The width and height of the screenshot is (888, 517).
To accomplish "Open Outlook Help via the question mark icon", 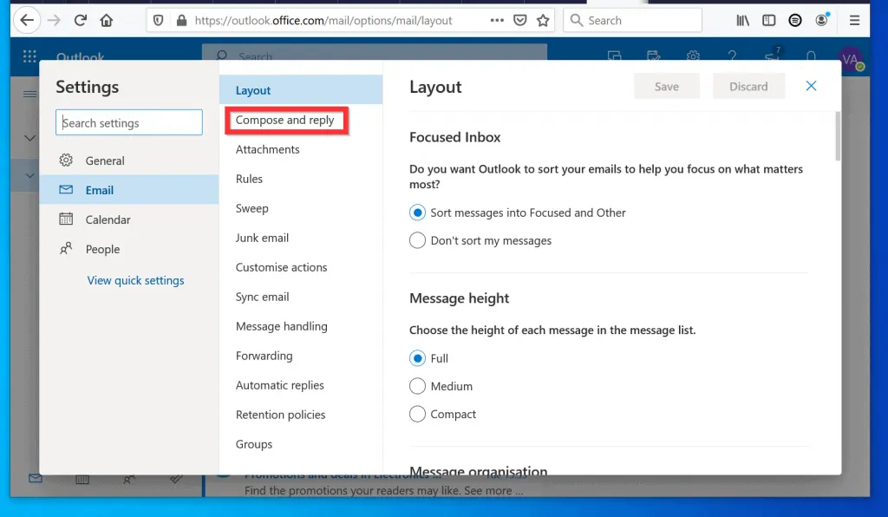I will coord(732,56).
